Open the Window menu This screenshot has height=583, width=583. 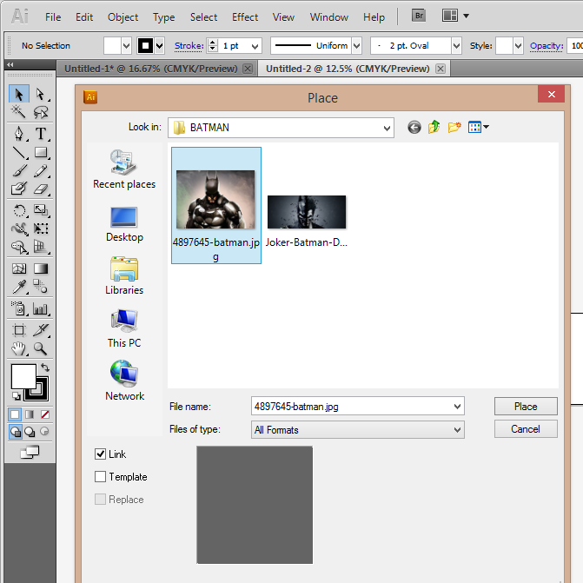coord(329,17)
